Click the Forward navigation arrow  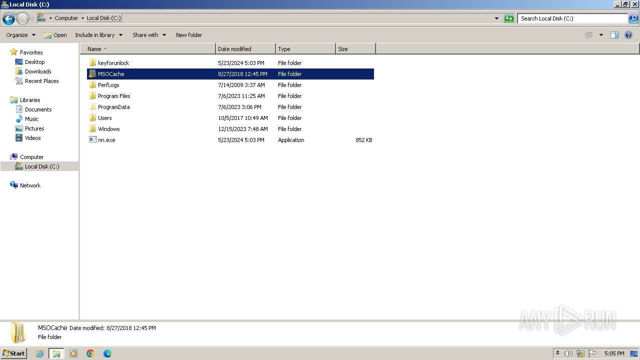(x=22, y=19)
